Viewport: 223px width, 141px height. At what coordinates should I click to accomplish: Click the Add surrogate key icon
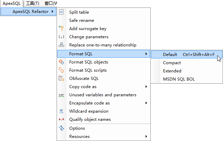[61, 29]
